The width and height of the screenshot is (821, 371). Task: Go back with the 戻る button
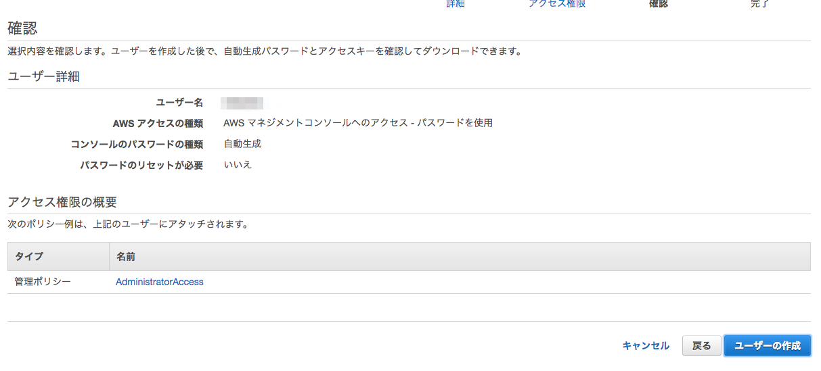[x=701, y=345]
